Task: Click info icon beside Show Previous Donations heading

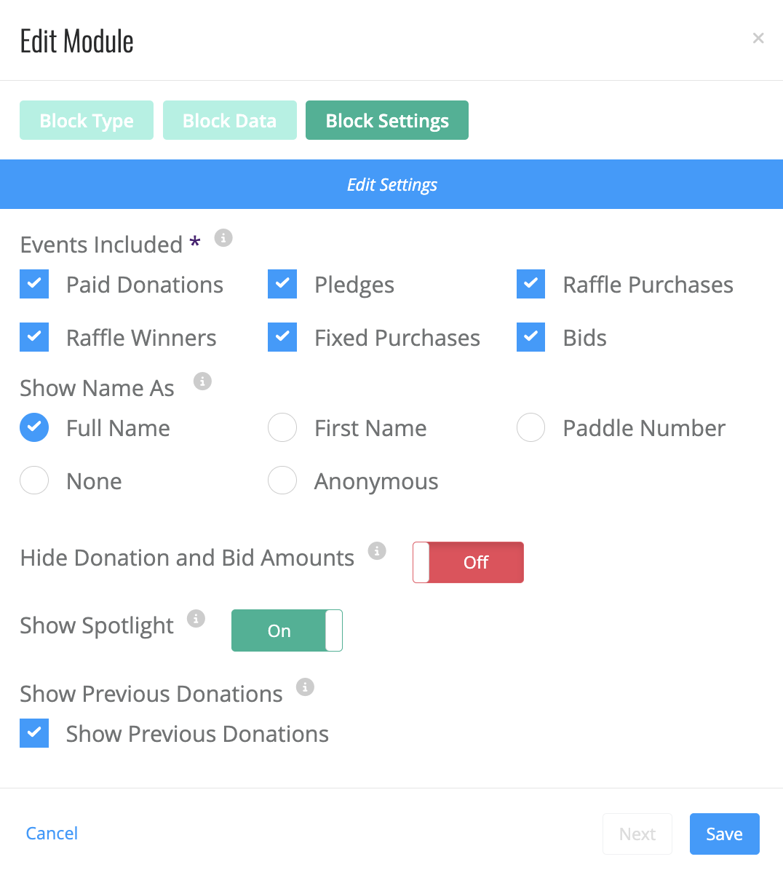Action: [305, 687]
